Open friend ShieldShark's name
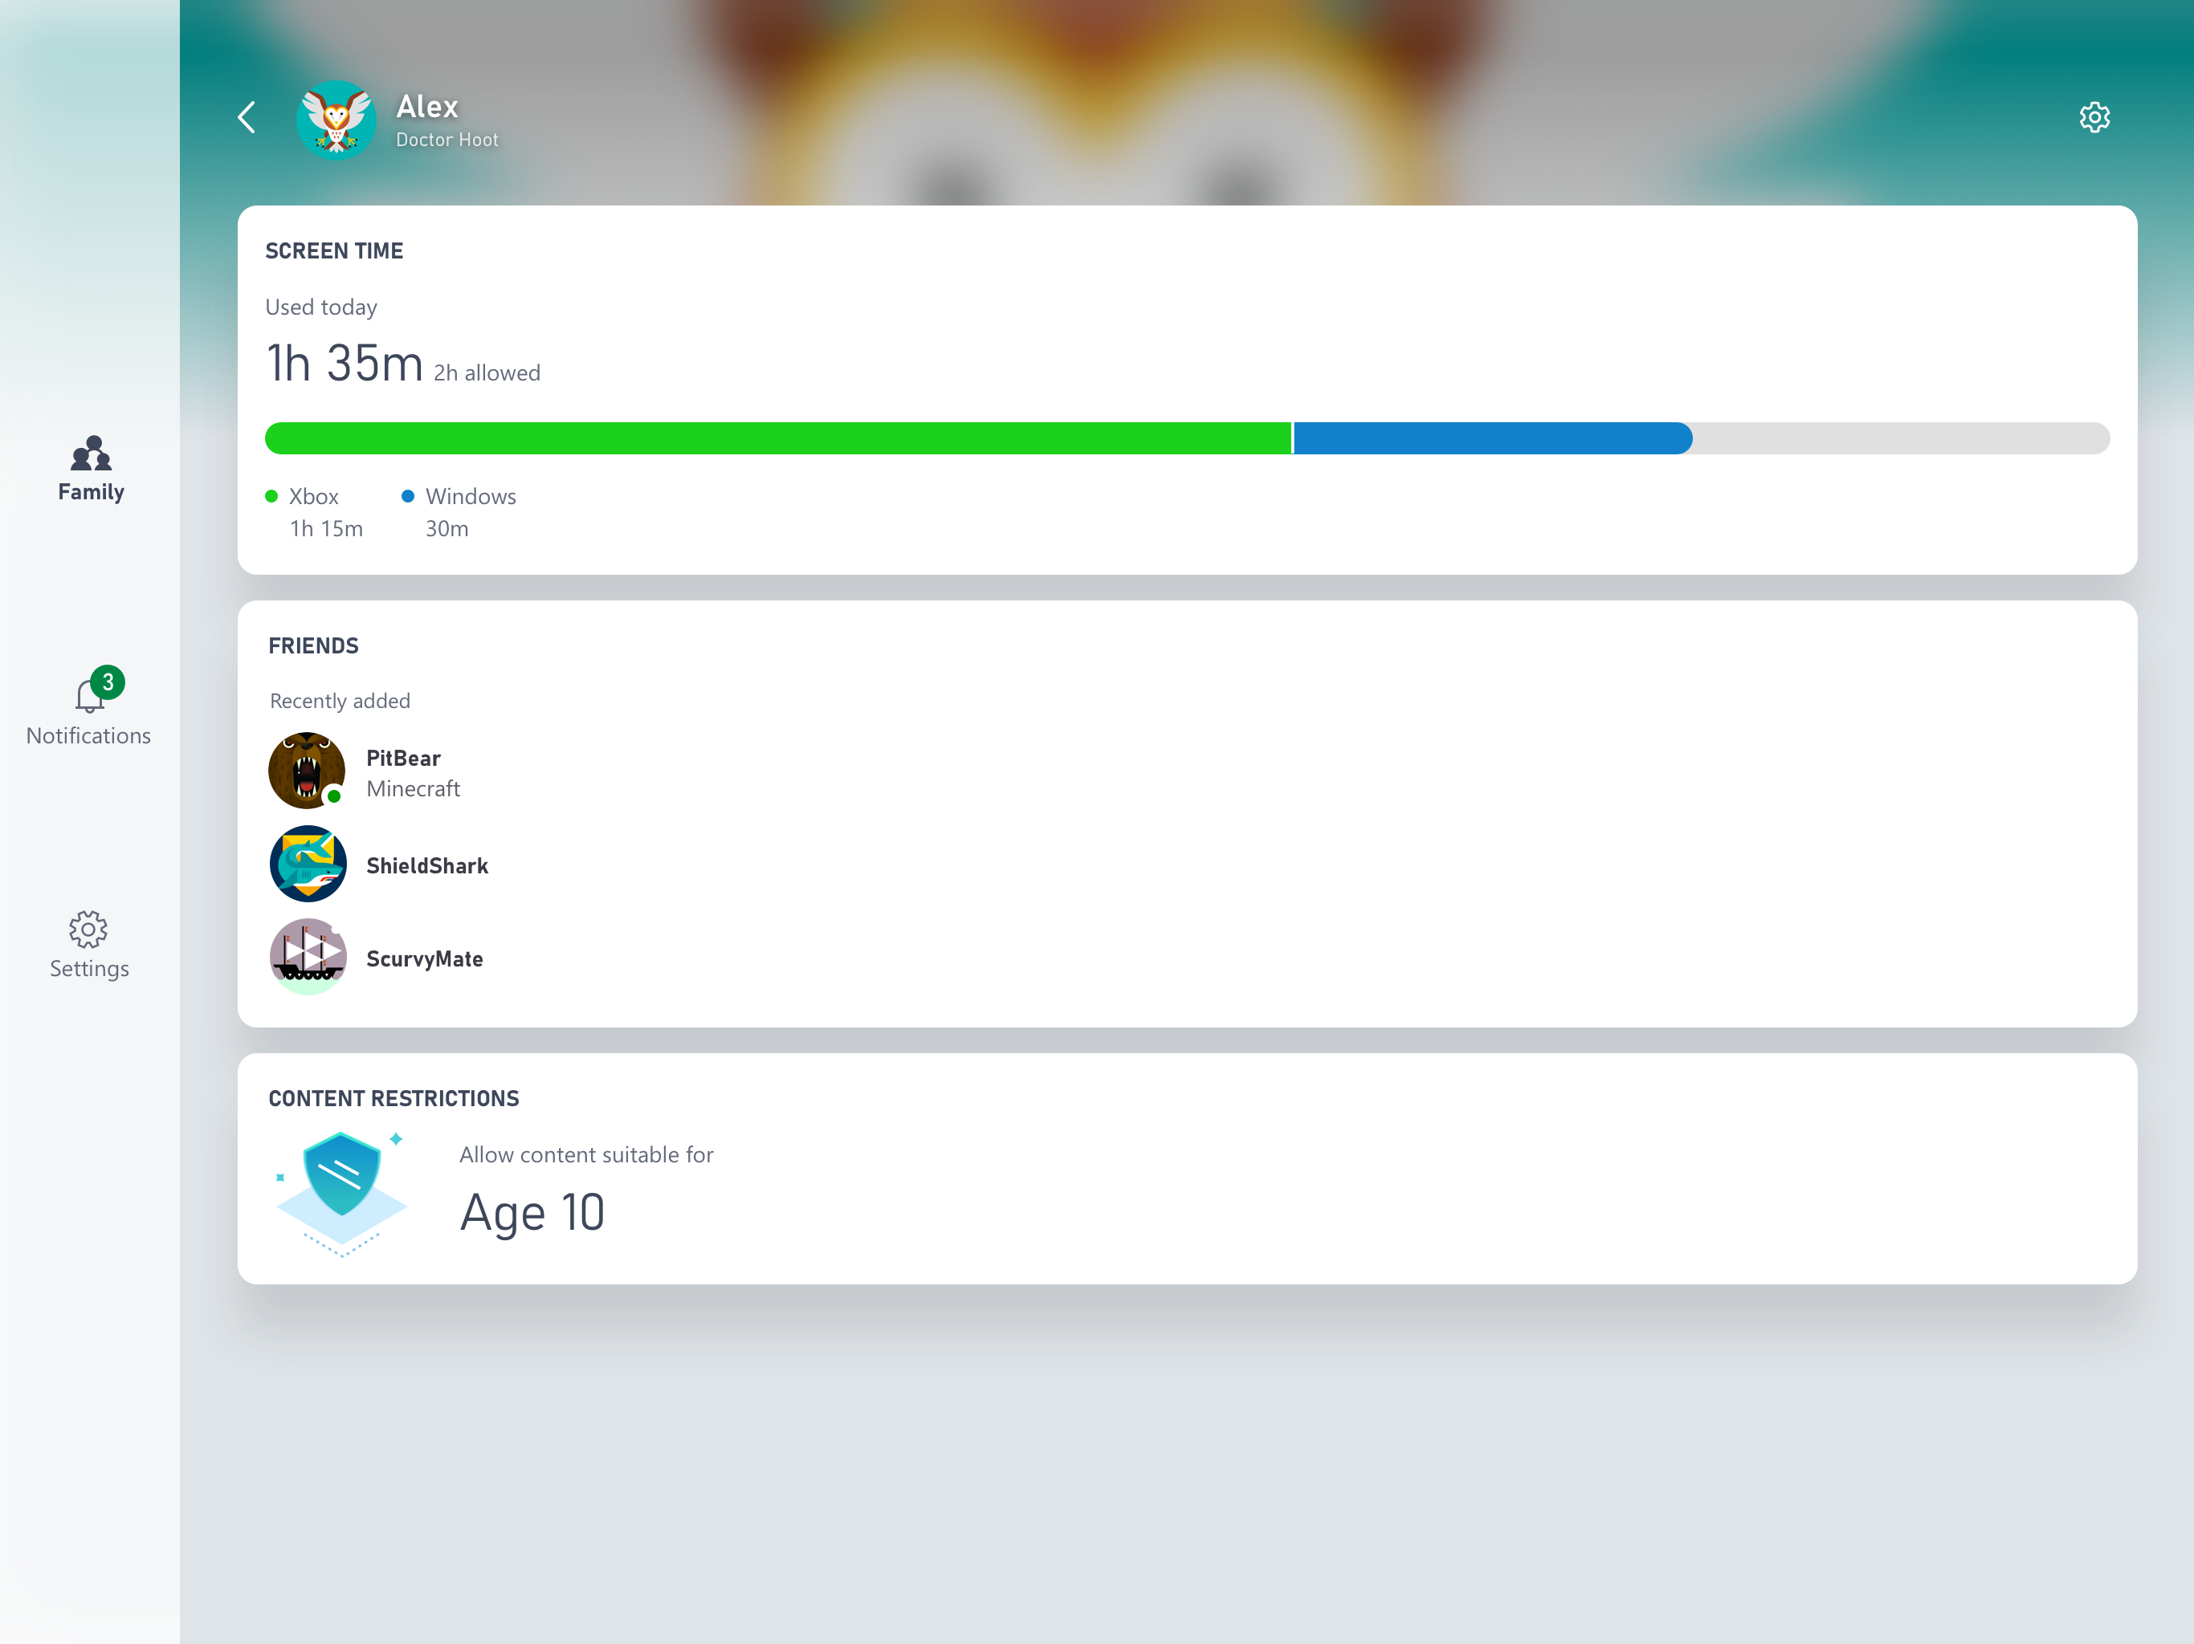Image resolution: width=2194 pixels, height=1644 pixels. pos(427,865)
